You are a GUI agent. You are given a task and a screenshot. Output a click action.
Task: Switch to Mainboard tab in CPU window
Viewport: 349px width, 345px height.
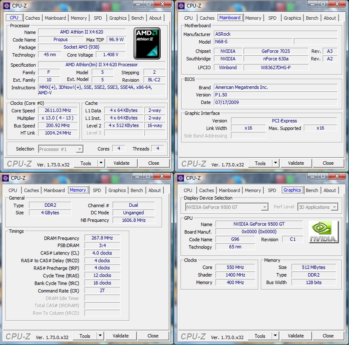[55, 18]
